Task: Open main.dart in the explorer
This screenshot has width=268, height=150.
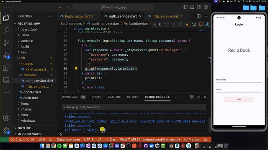Action: point(31,98)
